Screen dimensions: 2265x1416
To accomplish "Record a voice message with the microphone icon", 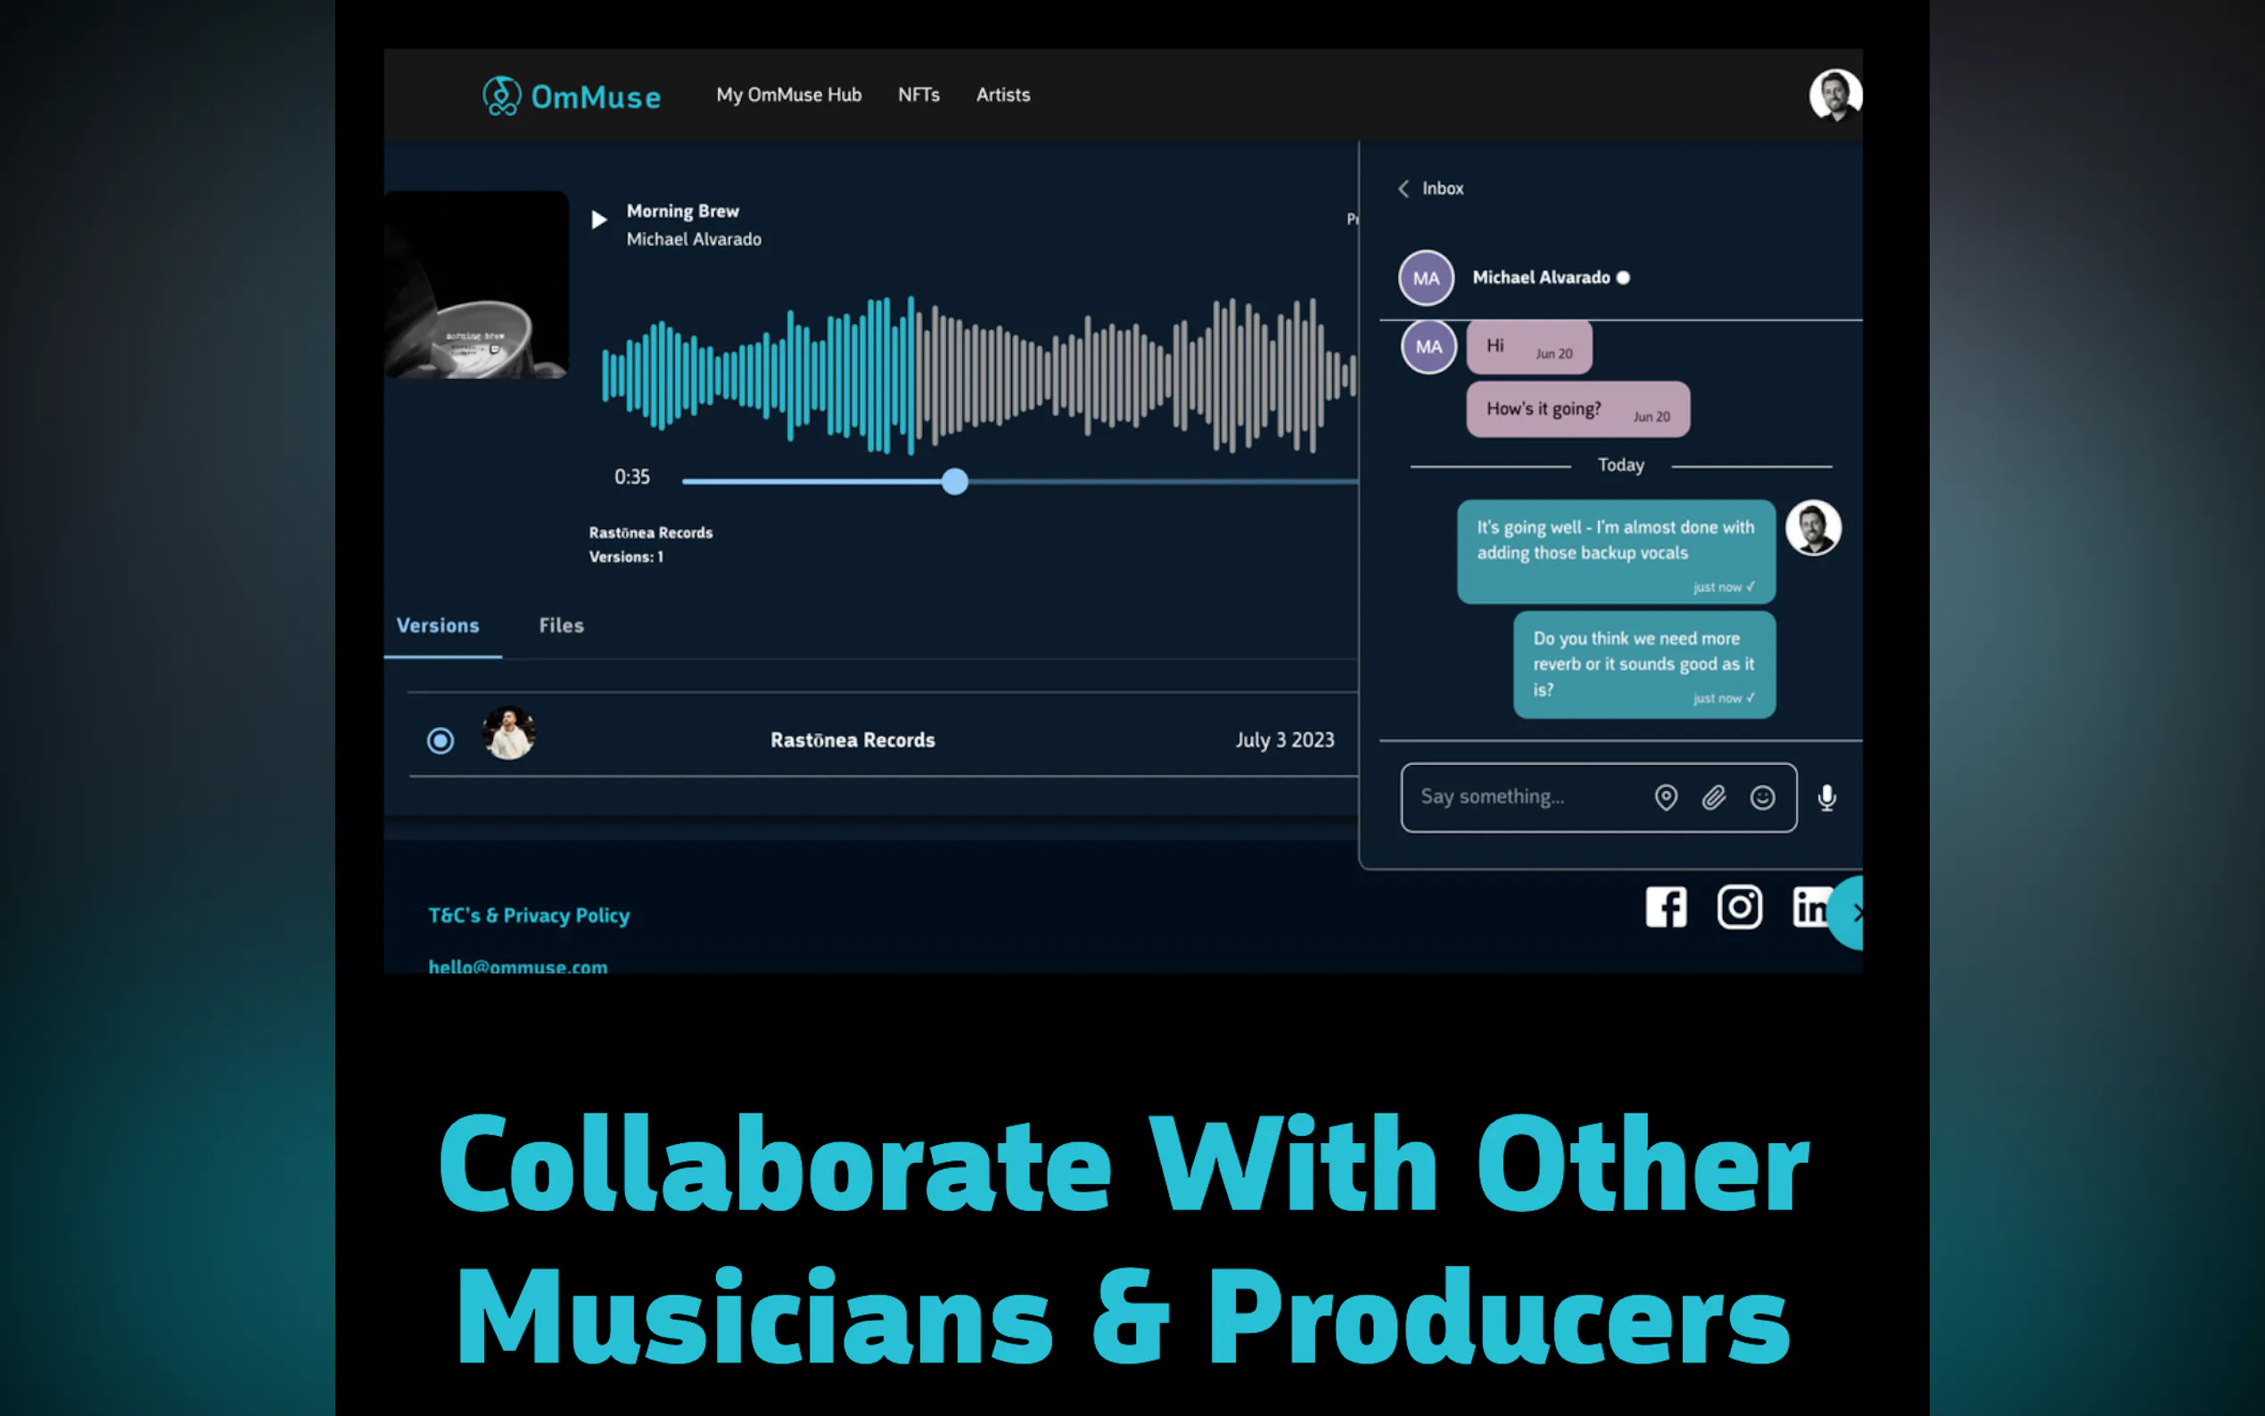I will click(x=1826, y=797).
